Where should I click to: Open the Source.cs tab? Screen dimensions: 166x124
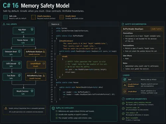[x=55, y=24]
